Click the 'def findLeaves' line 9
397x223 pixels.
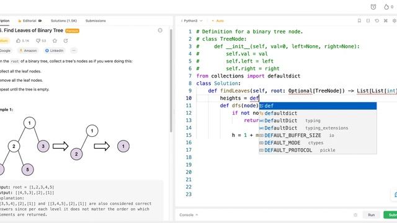point(302,91)
